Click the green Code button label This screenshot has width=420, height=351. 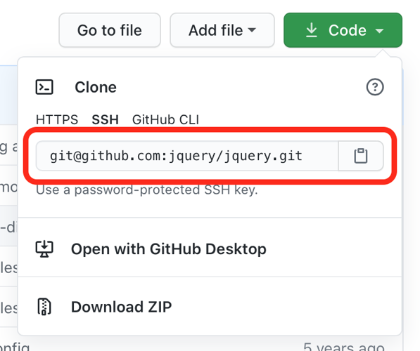[x=348, y=30]
